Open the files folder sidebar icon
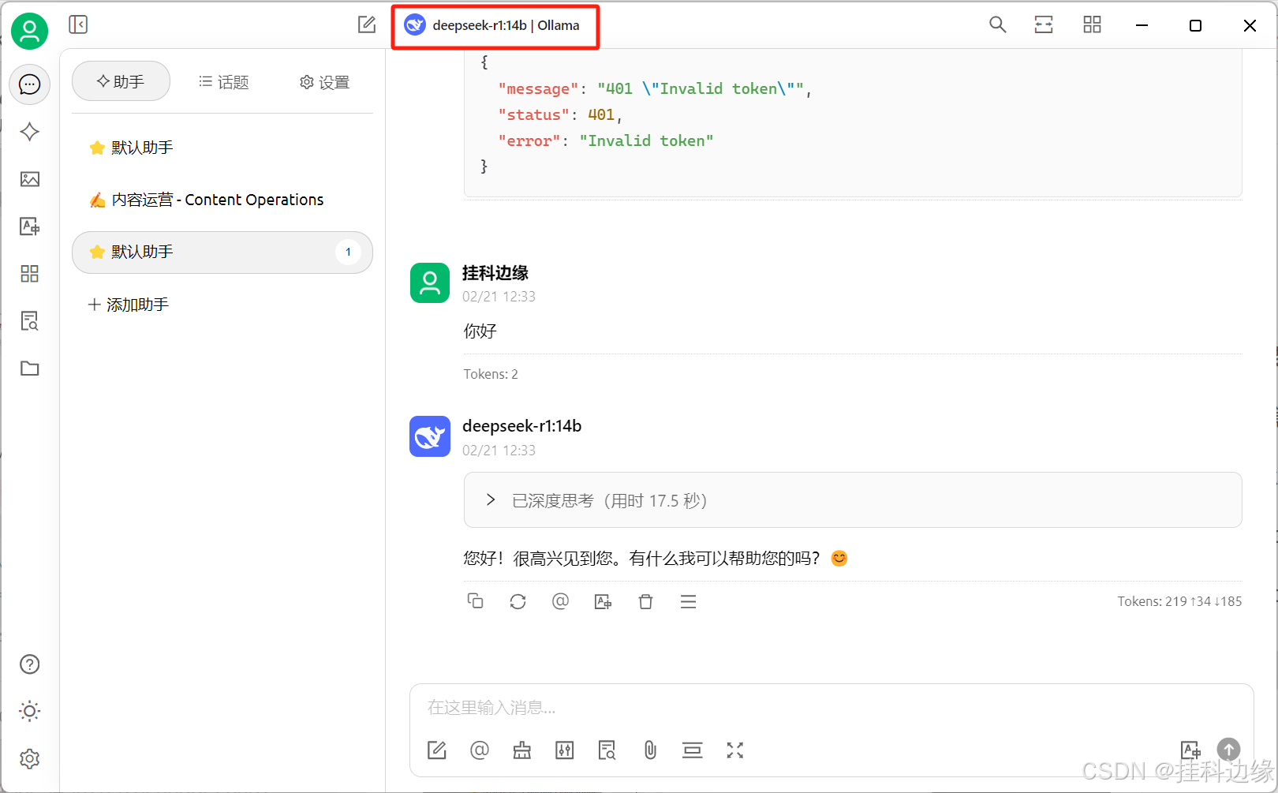The width and height of the screenshot is (1278, 793). (x=30, y=368)
